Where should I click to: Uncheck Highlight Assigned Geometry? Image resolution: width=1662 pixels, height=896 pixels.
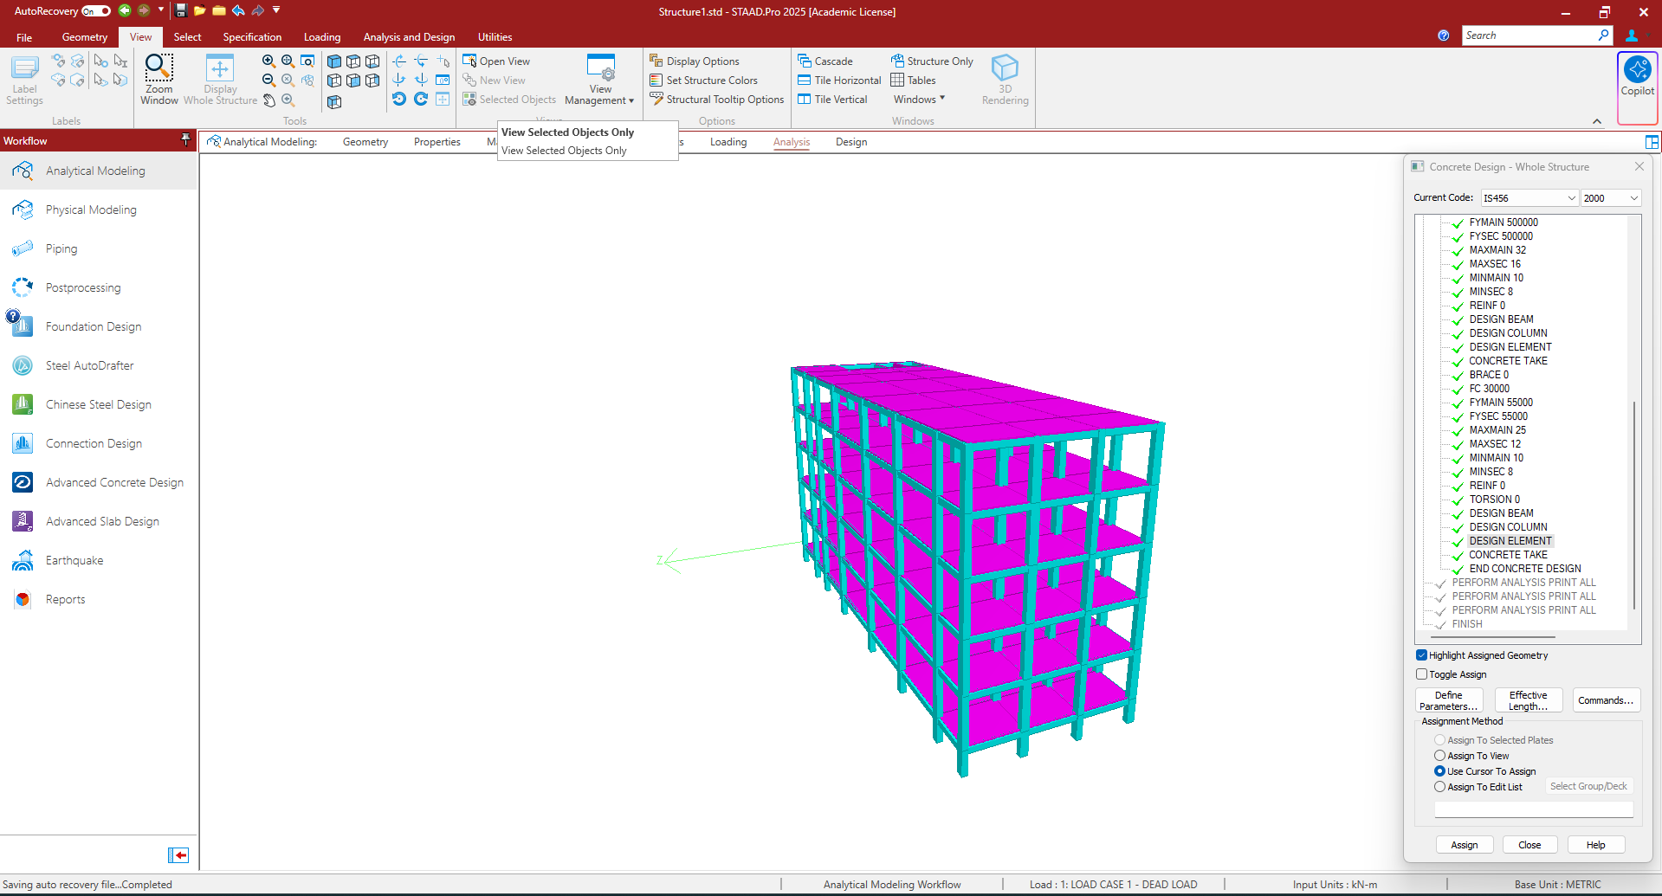pyautogui.click(x=1421, y=655)
